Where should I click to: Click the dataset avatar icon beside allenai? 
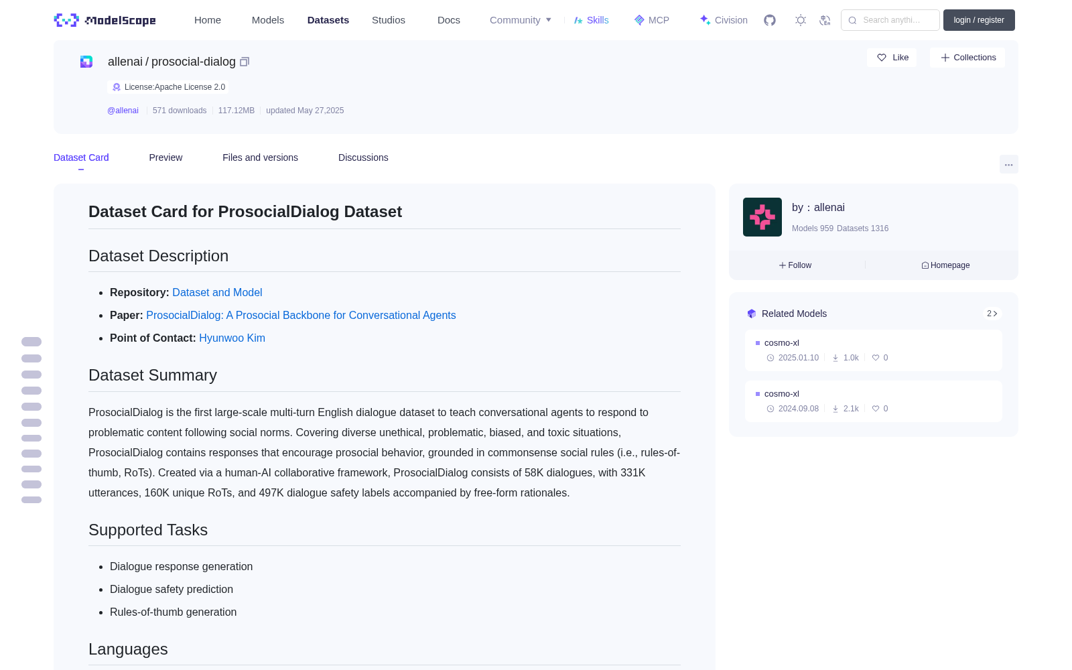pos(86,62)
